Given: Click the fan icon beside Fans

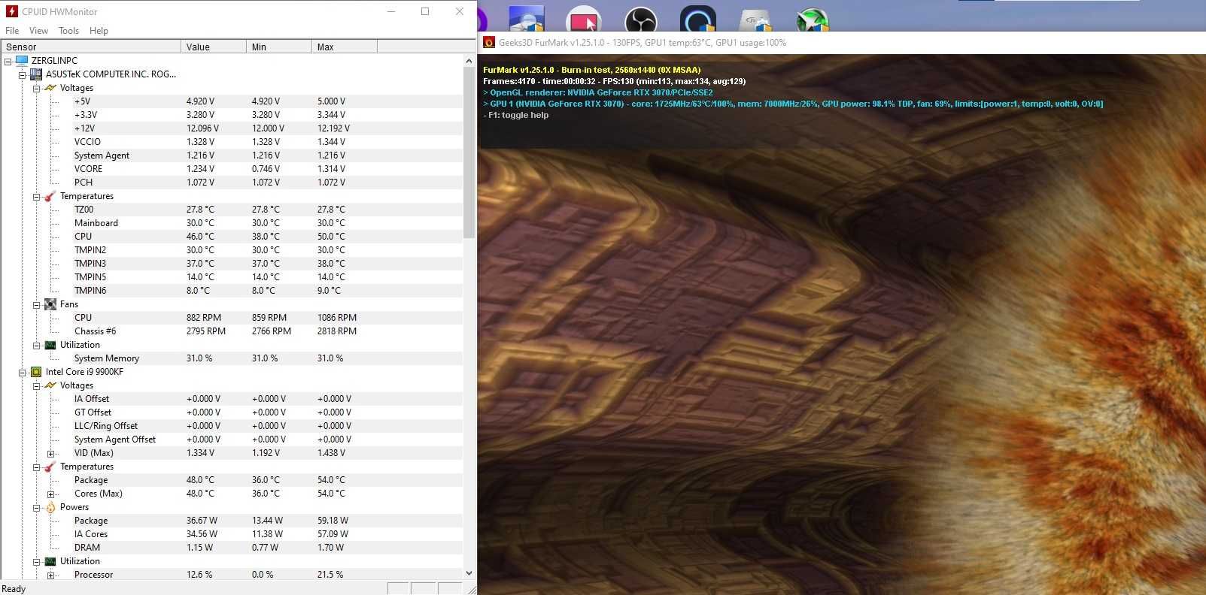Looking at the screenshot, I should coord(50,304).
